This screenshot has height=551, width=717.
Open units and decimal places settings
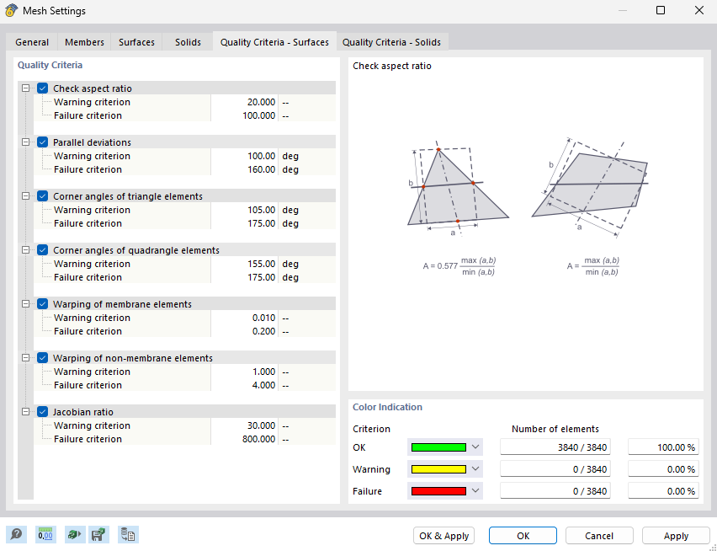(45, 534)
